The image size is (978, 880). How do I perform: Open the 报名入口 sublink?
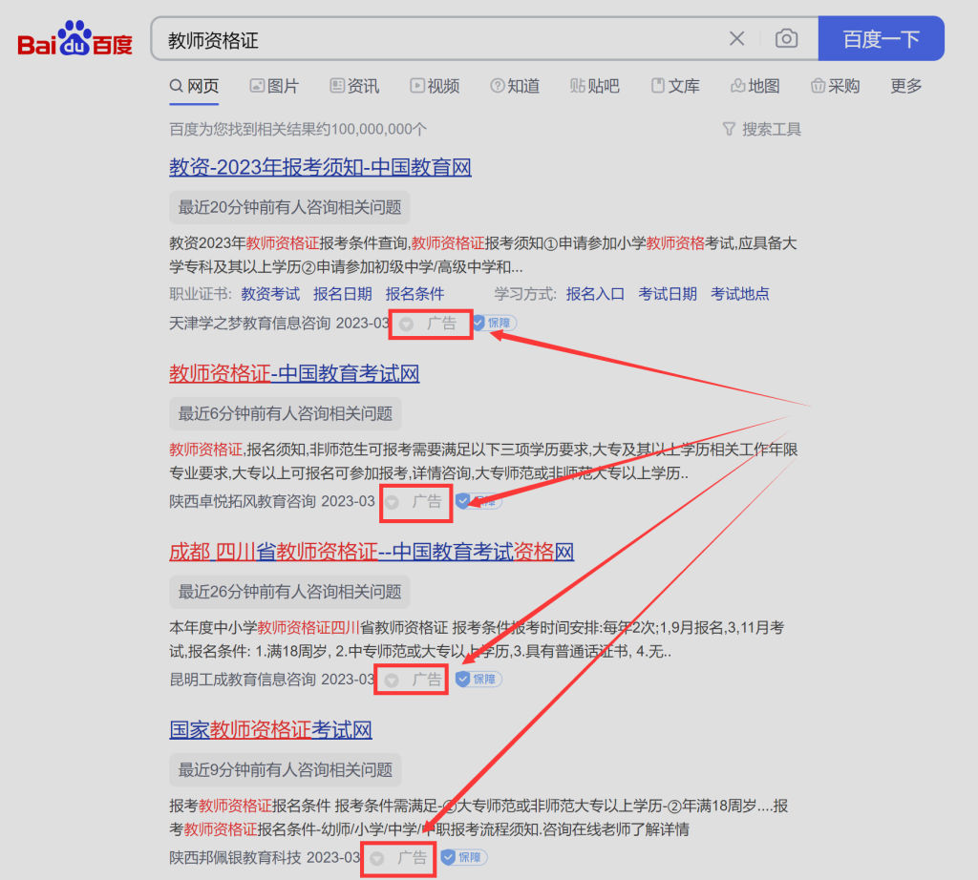click(595, 294)
